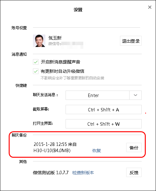The image size is (156, 191).
Task: Click the H30-U10(84.0MB) device text
Action: click(x=52, y=151)
